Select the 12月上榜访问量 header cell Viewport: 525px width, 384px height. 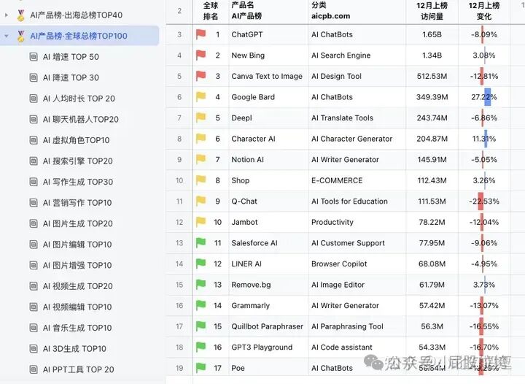tap(432, 12)
